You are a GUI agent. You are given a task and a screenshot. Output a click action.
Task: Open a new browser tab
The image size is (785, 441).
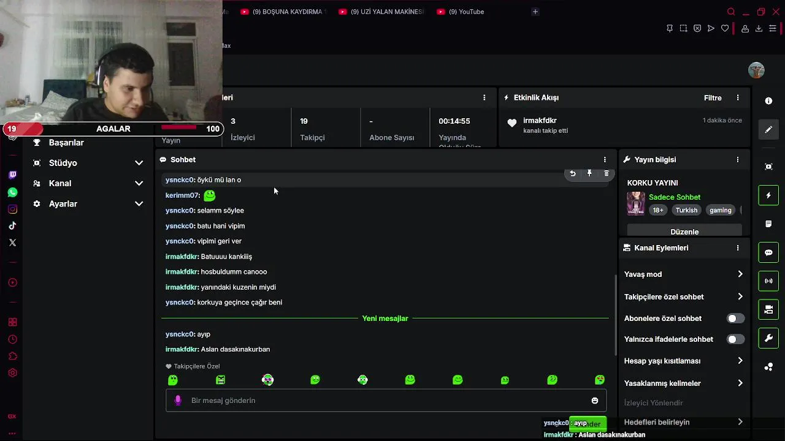pyautogui.click(x=535, y=12)
